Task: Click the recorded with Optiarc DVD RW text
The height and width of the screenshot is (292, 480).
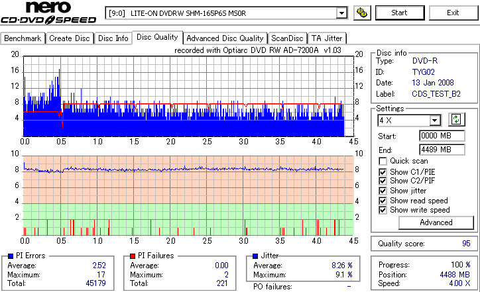Action: (x=258, y=50)
